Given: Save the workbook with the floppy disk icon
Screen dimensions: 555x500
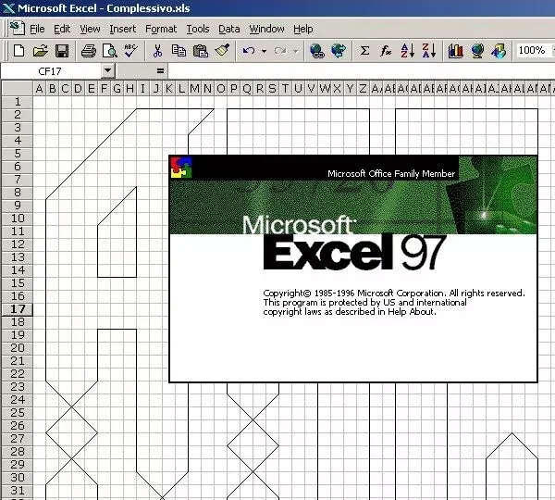Looking at the screenshot, I should point(62,51).
